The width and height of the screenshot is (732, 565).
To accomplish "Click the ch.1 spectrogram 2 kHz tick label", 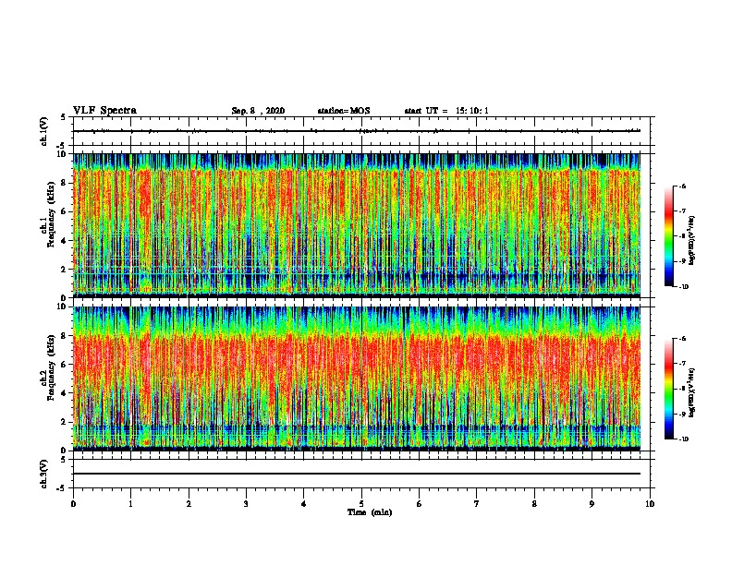I will 64,269.
